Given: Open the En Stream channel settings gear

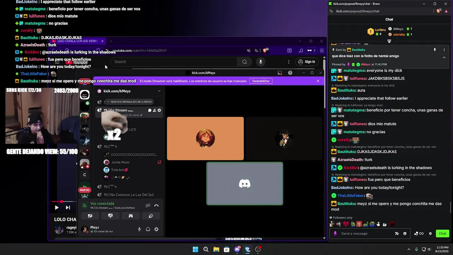Looking at the screenshot, I should pos(159,110).
